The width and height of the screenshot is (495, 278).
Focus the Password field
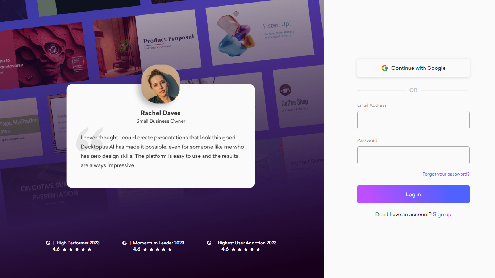point(413,155)
